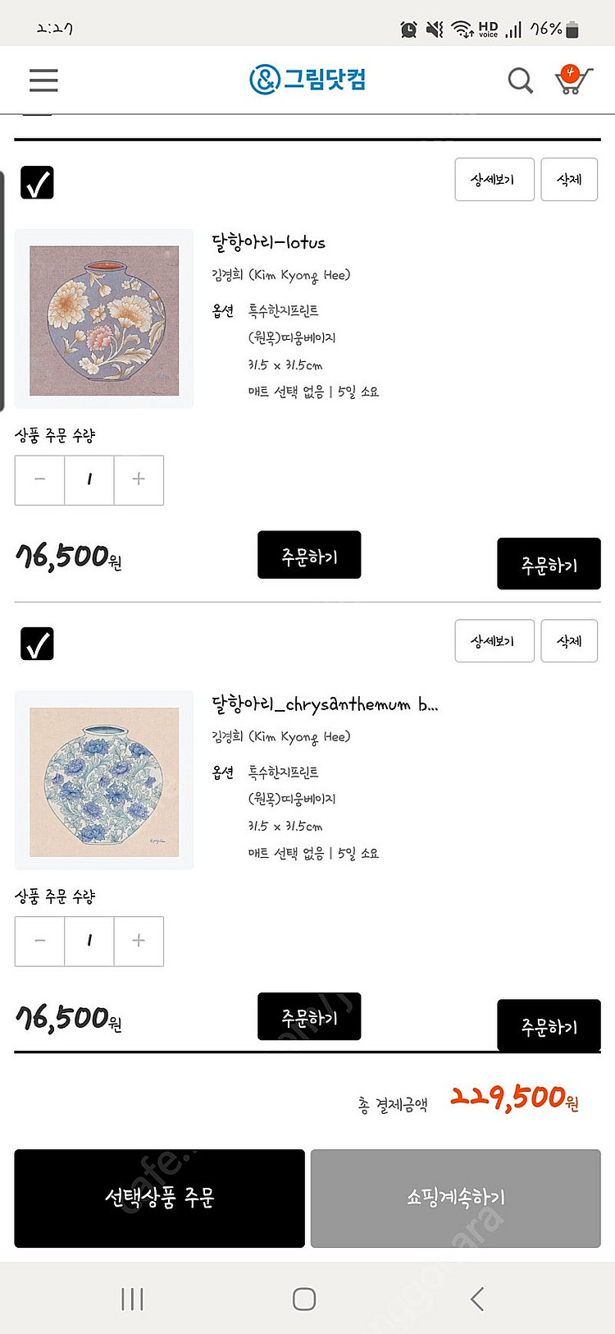The image size is (615, 1334).
Task: Click 상세보기 for the chrysanthemum item
Action: pos(494,640)
